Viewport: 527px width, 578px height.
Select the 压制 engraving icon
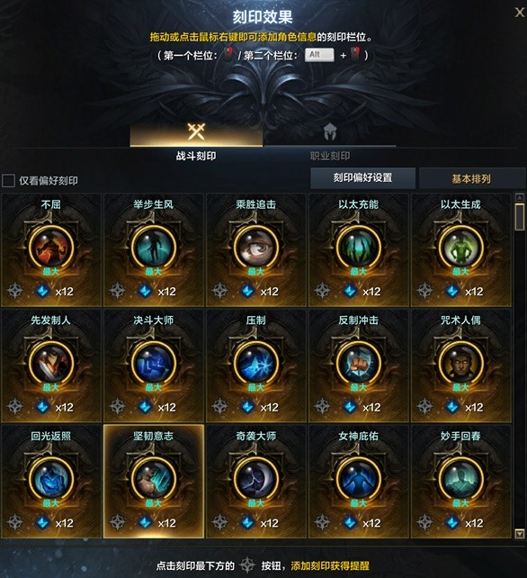tap(256, 363)
